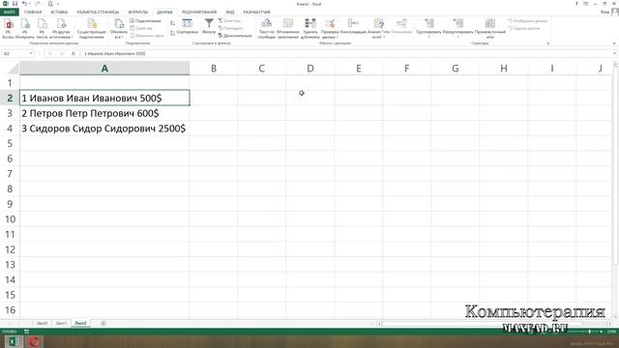Click the Redo icon
Image resolution: width=619 pixels, height=348 pixels.
coord(37,4)
